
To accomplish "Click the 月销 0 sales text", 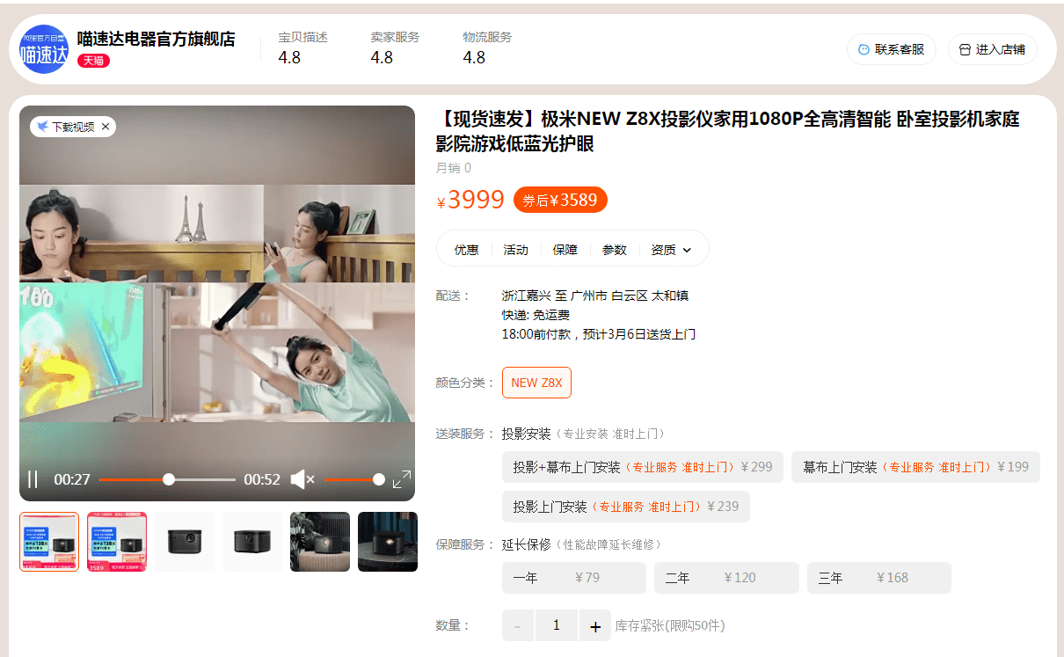I will point(454,168).
